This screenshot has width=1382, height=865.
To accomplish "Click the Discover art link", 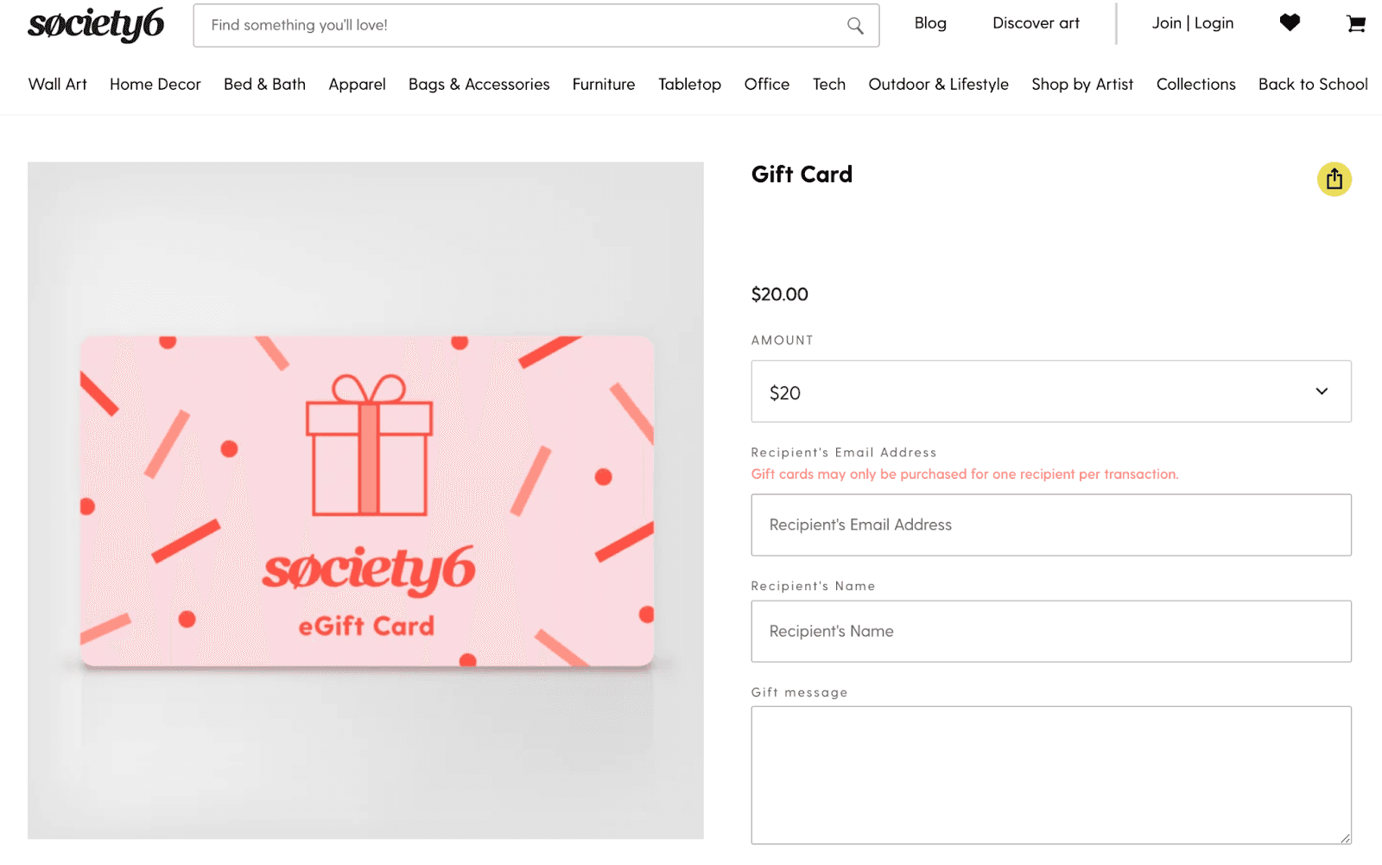I will point(1036,23).
